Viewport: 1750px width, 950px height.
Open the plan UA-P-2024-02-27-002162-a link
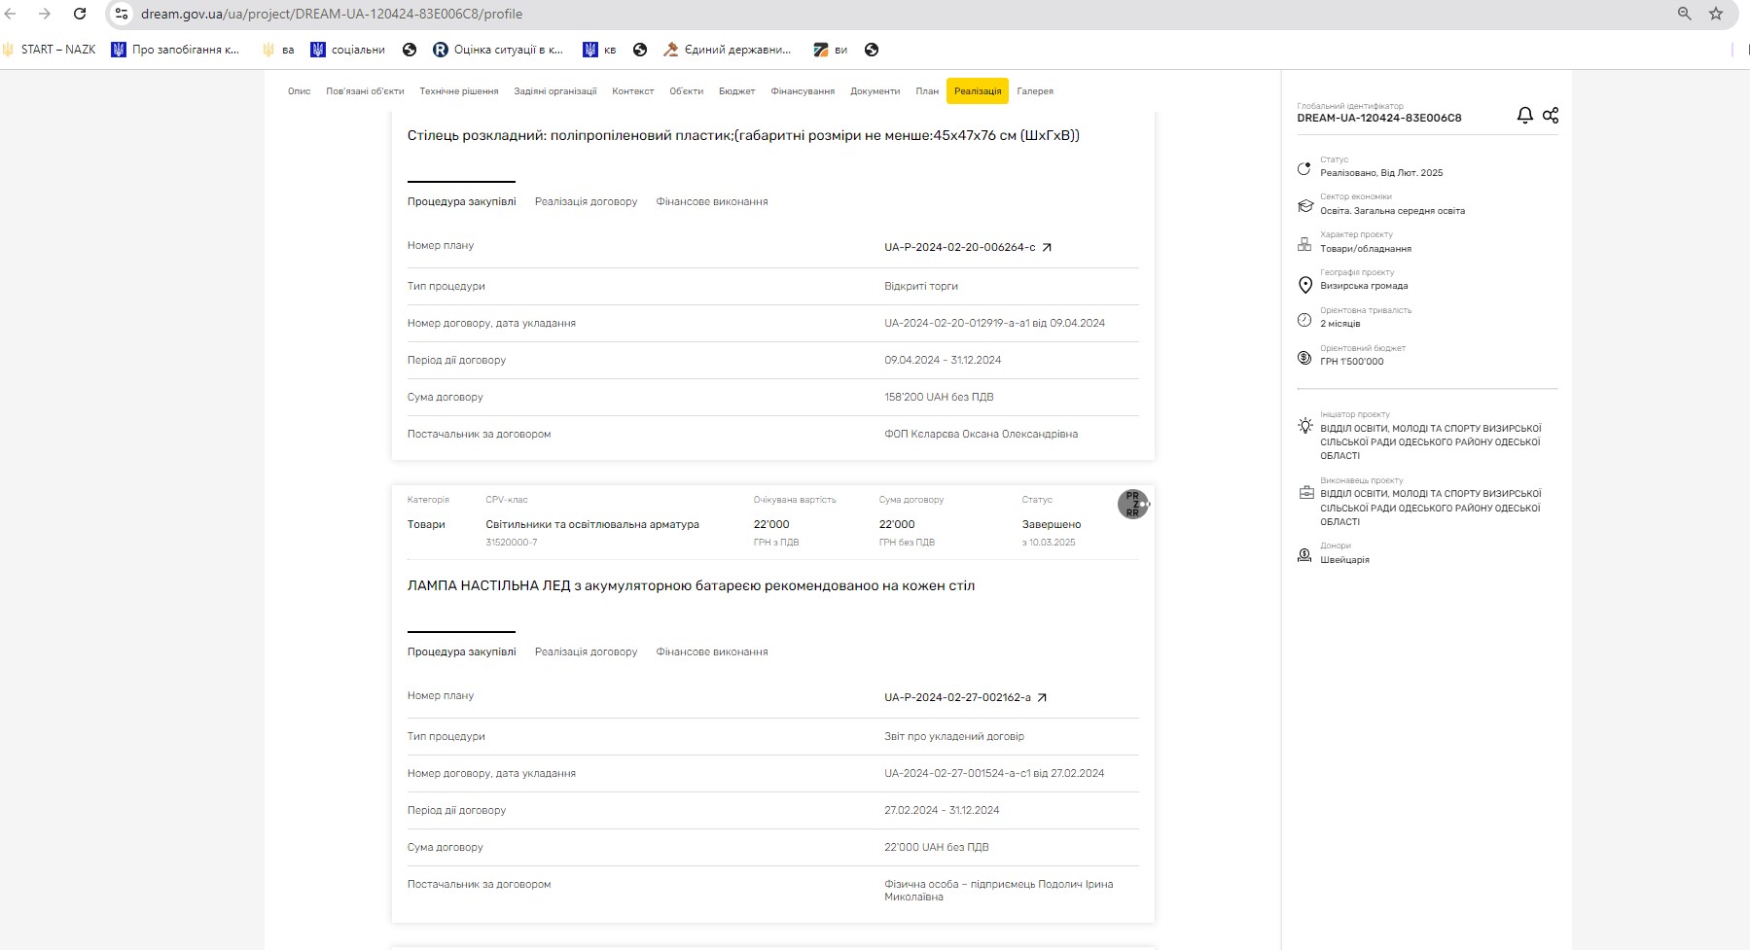point(965,697)
